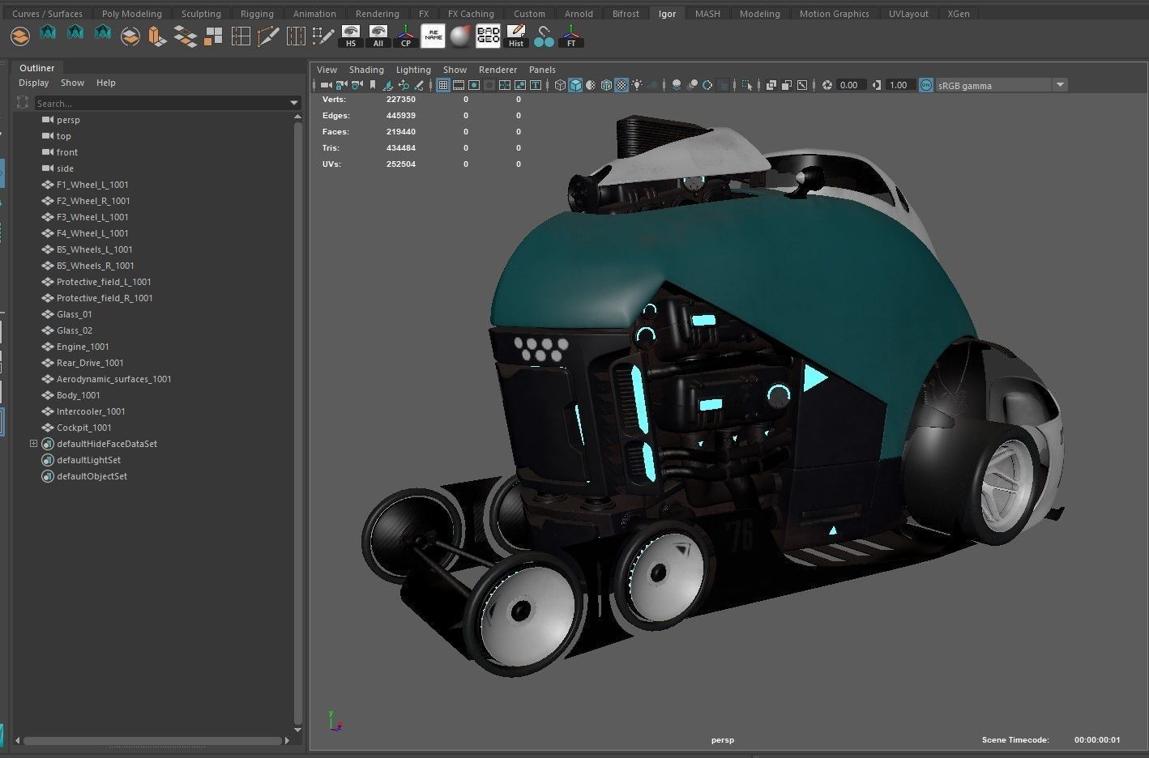Open the Motion Graphics shelf tab
Viewport: 1149px width, 758px height.
pos(834,14)
